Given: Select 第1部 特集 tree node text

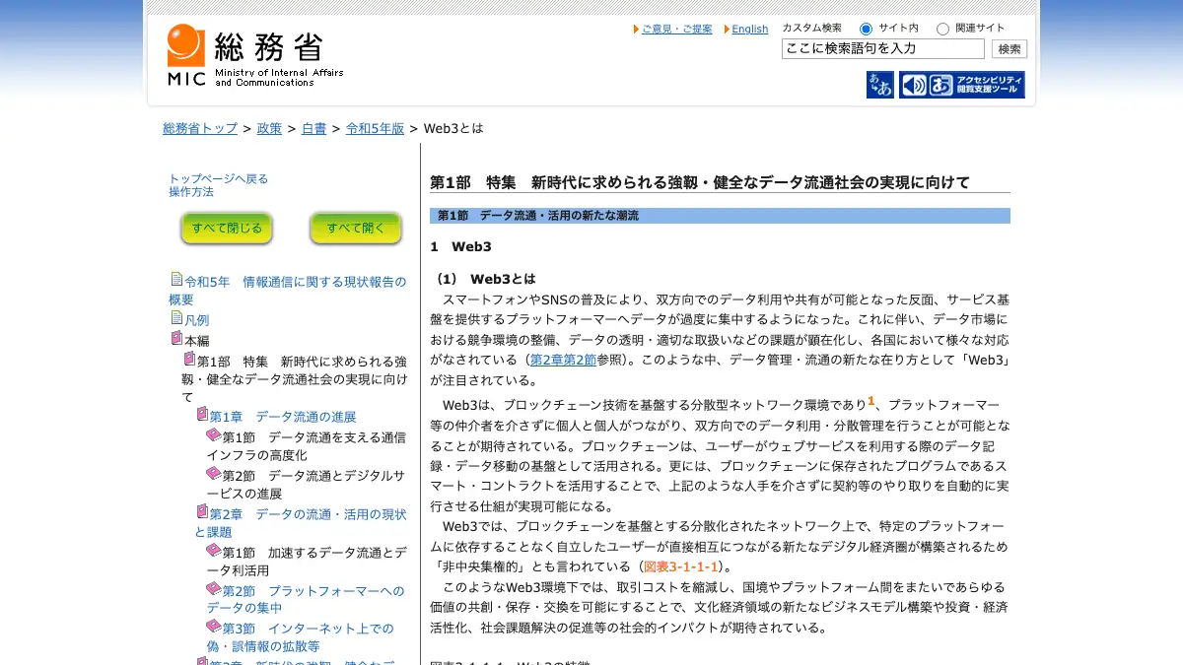Looking at the screenshot, I should click(x=295, y=379).
